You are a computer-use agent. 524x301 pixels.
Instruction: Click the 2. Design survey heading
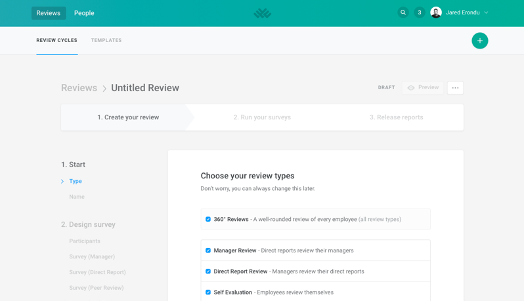point(88,224)
